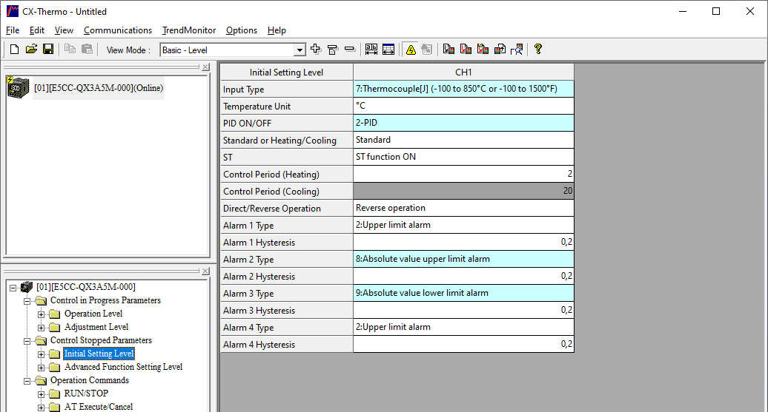Screen dimensions: 768x412
Task: Expand the Initial Setting Level folder
Action: (42, 354)
